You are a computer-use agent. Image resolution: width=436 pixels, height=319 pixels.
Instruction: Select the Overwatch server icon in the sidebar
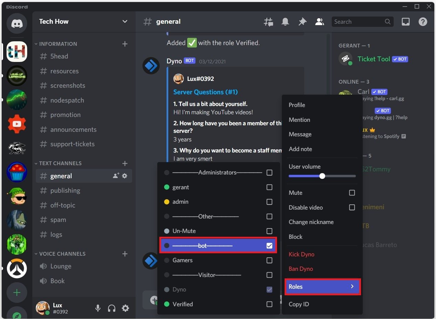coord(17,269)
